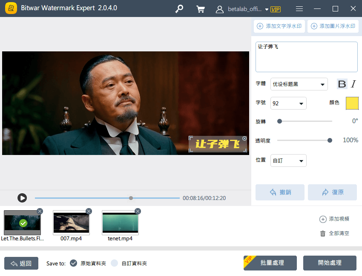Click the rotation slider handle
The height and width of the screenshot is (276, 362).
(x=279, y=121)
